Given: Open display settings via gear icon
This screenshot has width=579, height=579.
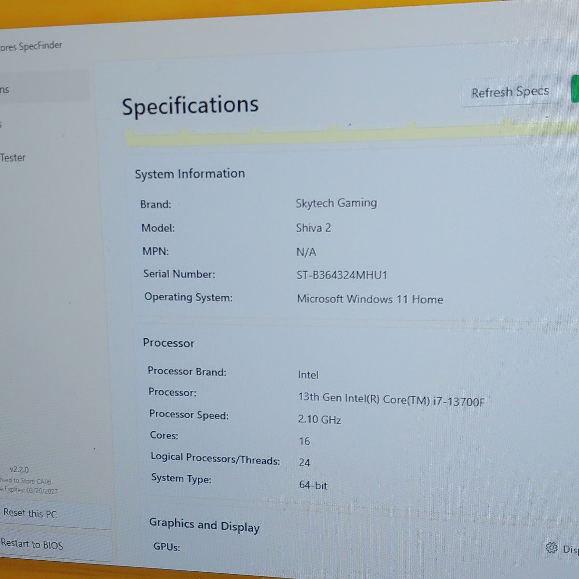Looking at the screenshot, I should 551,548.
